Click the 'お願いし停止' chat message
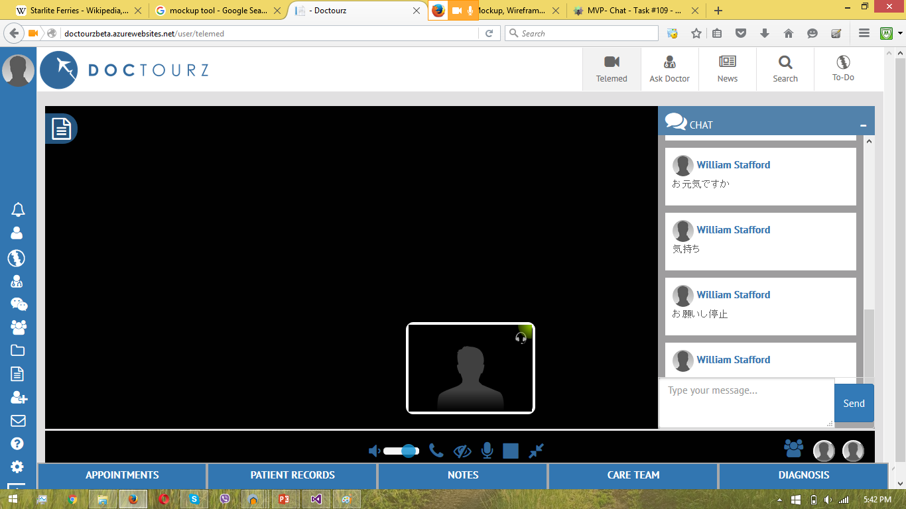Image resolution: width=906 pixels, height=509 pixels. tap(700, 314)
